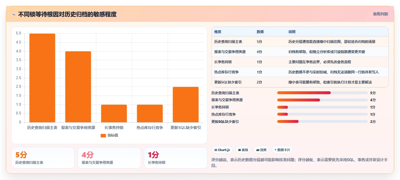Click the 更新SQL缺少索引 progress bar
400x180 pixels.
[x=322, y=122]
